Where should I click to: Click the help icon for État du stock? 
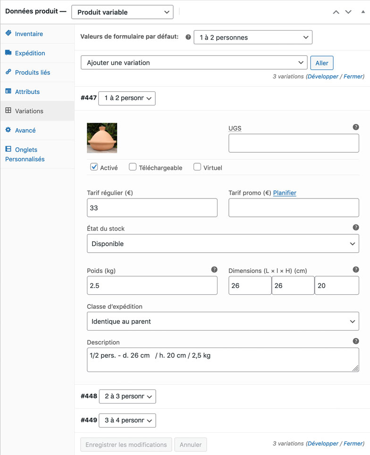point(356,227)
